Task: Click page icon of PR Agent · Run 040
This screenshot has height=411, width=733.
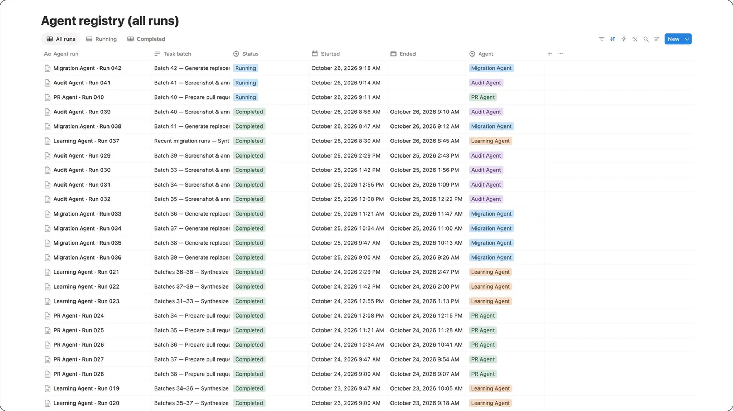Action: tap(48, 97)
